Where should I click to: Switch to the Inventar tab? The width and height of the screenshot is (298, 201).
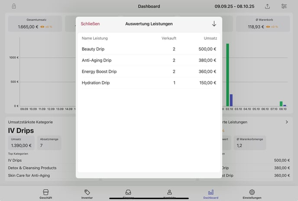pos(87,194)
